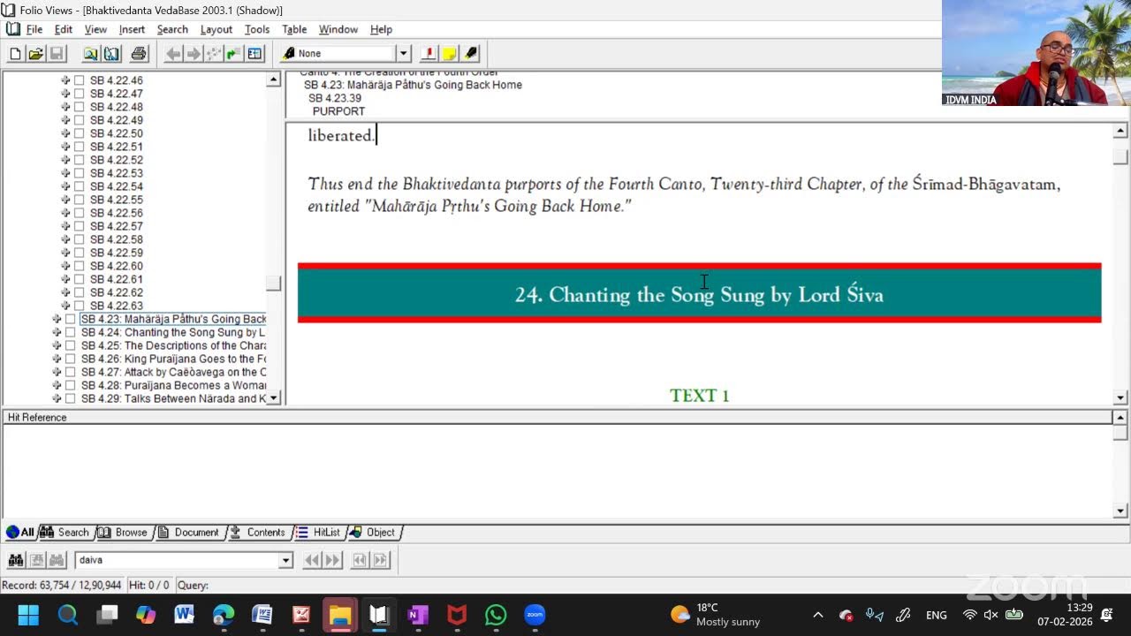Screen dimensions: 1131x636
Task: Switch to the Object tab
Action: tap(374, 533)
